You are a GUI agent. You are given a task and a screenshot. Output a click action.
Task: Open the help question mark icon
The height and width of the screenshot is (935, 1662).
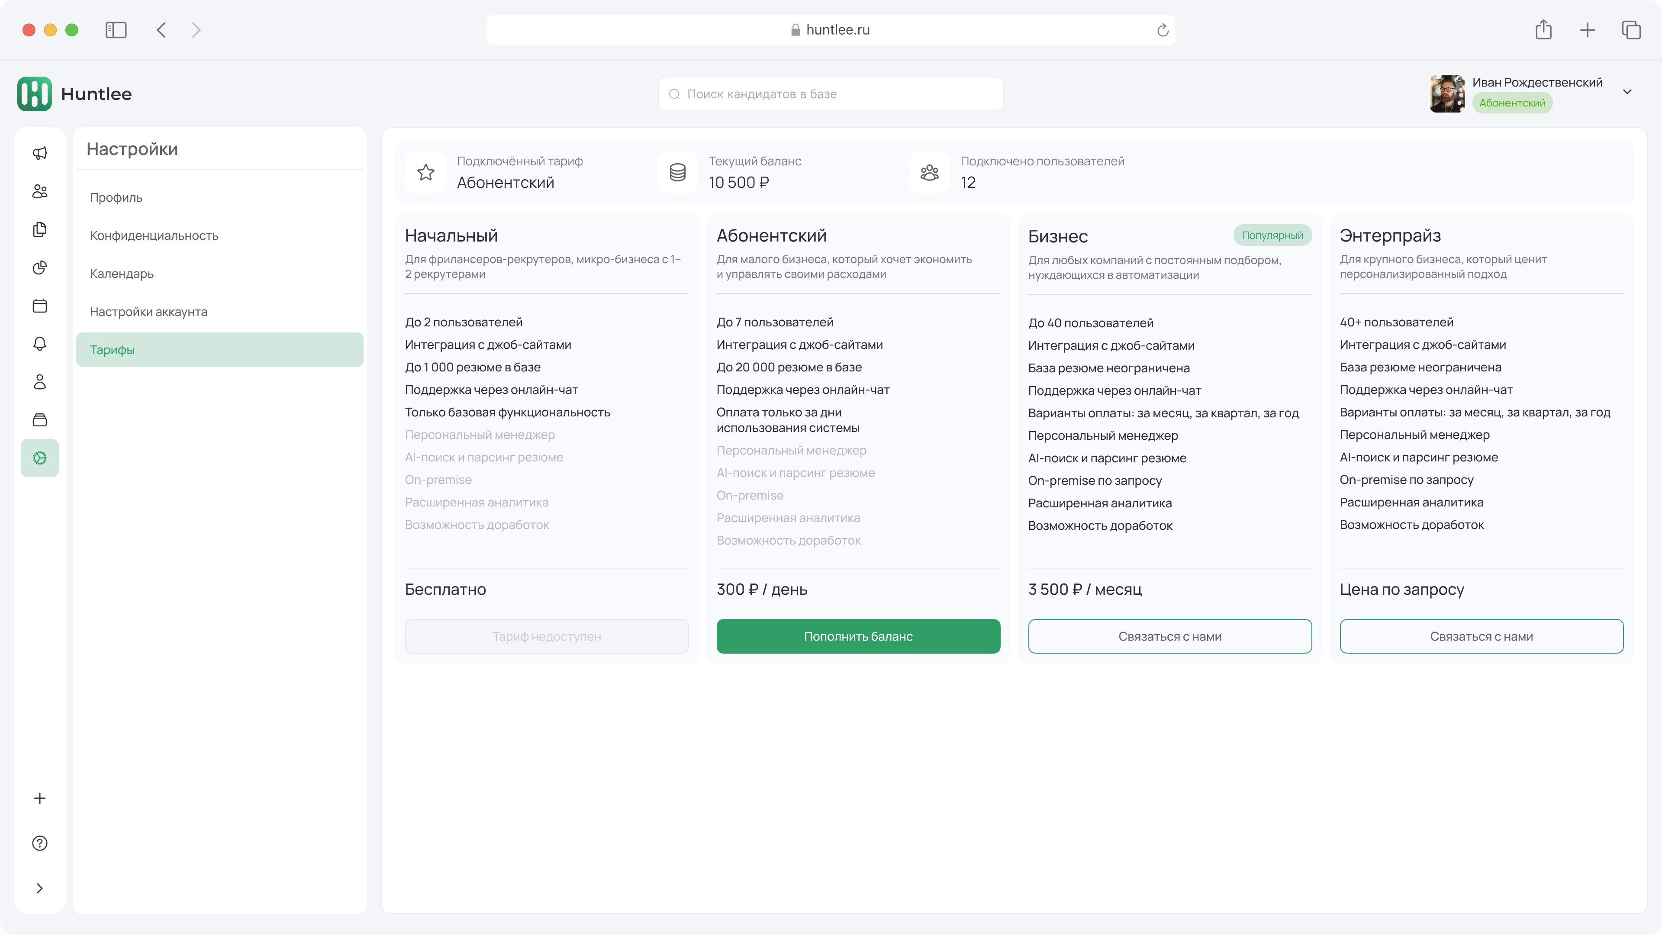(x=40, y=843)
